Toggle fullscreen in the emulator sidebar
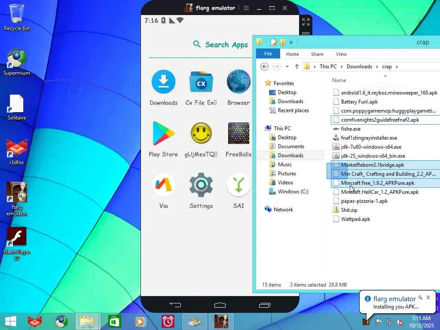 tap(306, 22)
